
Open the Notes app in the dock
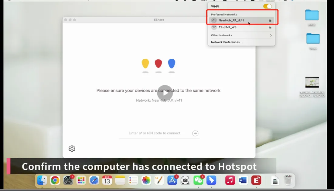tap(120, 180)
